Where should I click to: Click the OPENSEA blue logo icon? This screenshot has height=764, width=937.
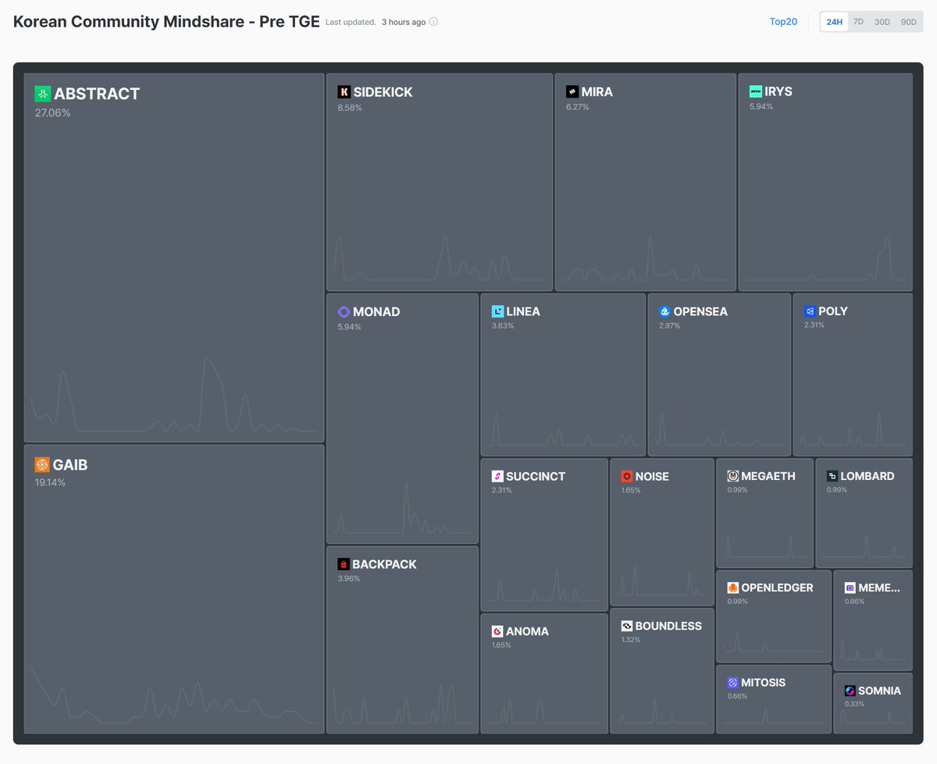(664, 311)
